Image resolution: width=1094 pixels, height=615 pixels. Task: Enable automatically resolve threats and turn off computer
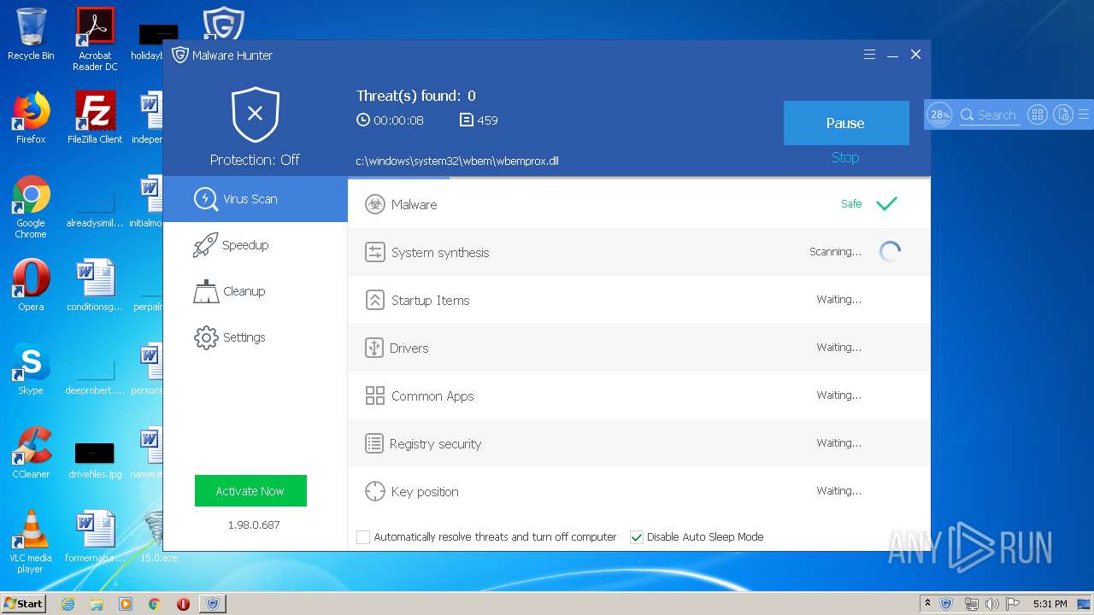[363, 537]
